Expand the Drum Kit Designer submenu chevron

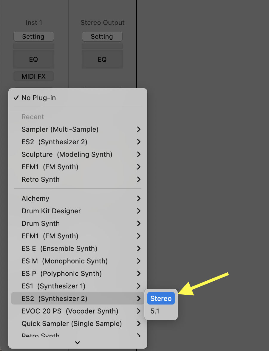[138, 211]
